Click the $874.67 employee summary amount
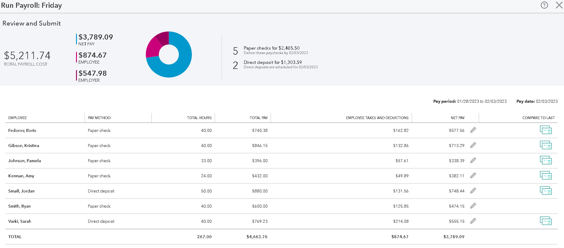 (x=92, y=55)
